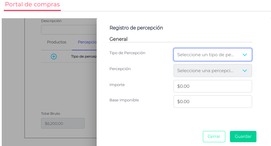Click the Total Bruto label
Image resolution: width=271 pixels, height=146 pixels.
pyautogui.click(x=51, y=114)
